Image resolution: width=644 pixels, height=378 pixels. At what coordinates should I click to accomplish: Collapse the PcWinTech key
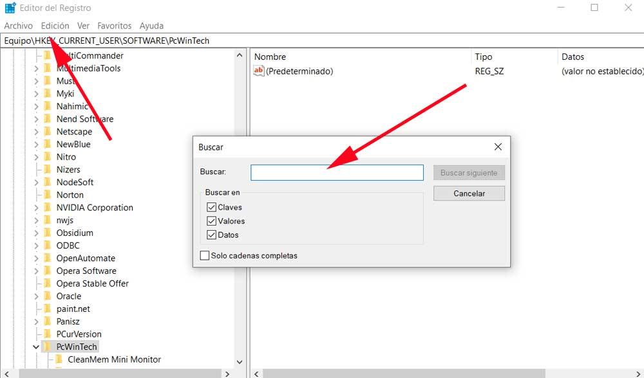pyautogui.click(x=36, y=347)
